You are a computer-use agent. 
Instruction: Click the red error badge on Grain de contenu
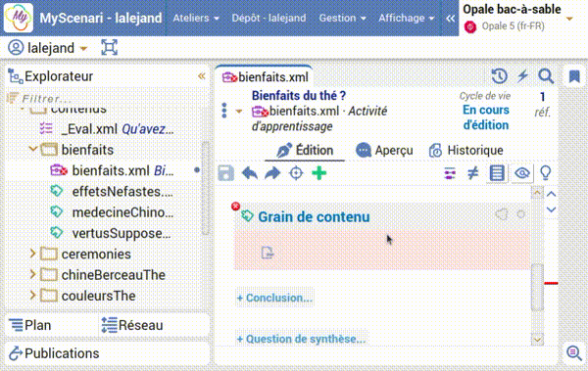point(235,207)
